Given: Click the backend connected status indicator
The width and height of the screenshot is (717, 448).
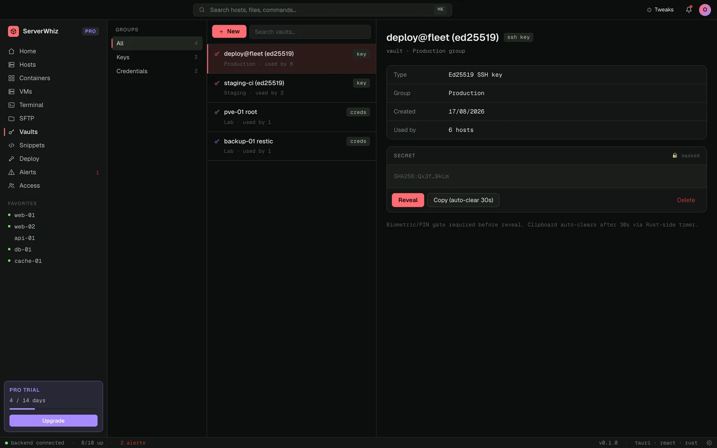Looking at the screenshot, I should click(35, 443).
